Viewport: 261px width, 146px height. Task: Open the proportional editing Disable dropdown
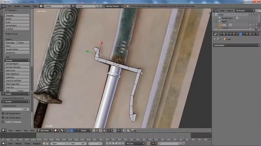click(15, 94)
